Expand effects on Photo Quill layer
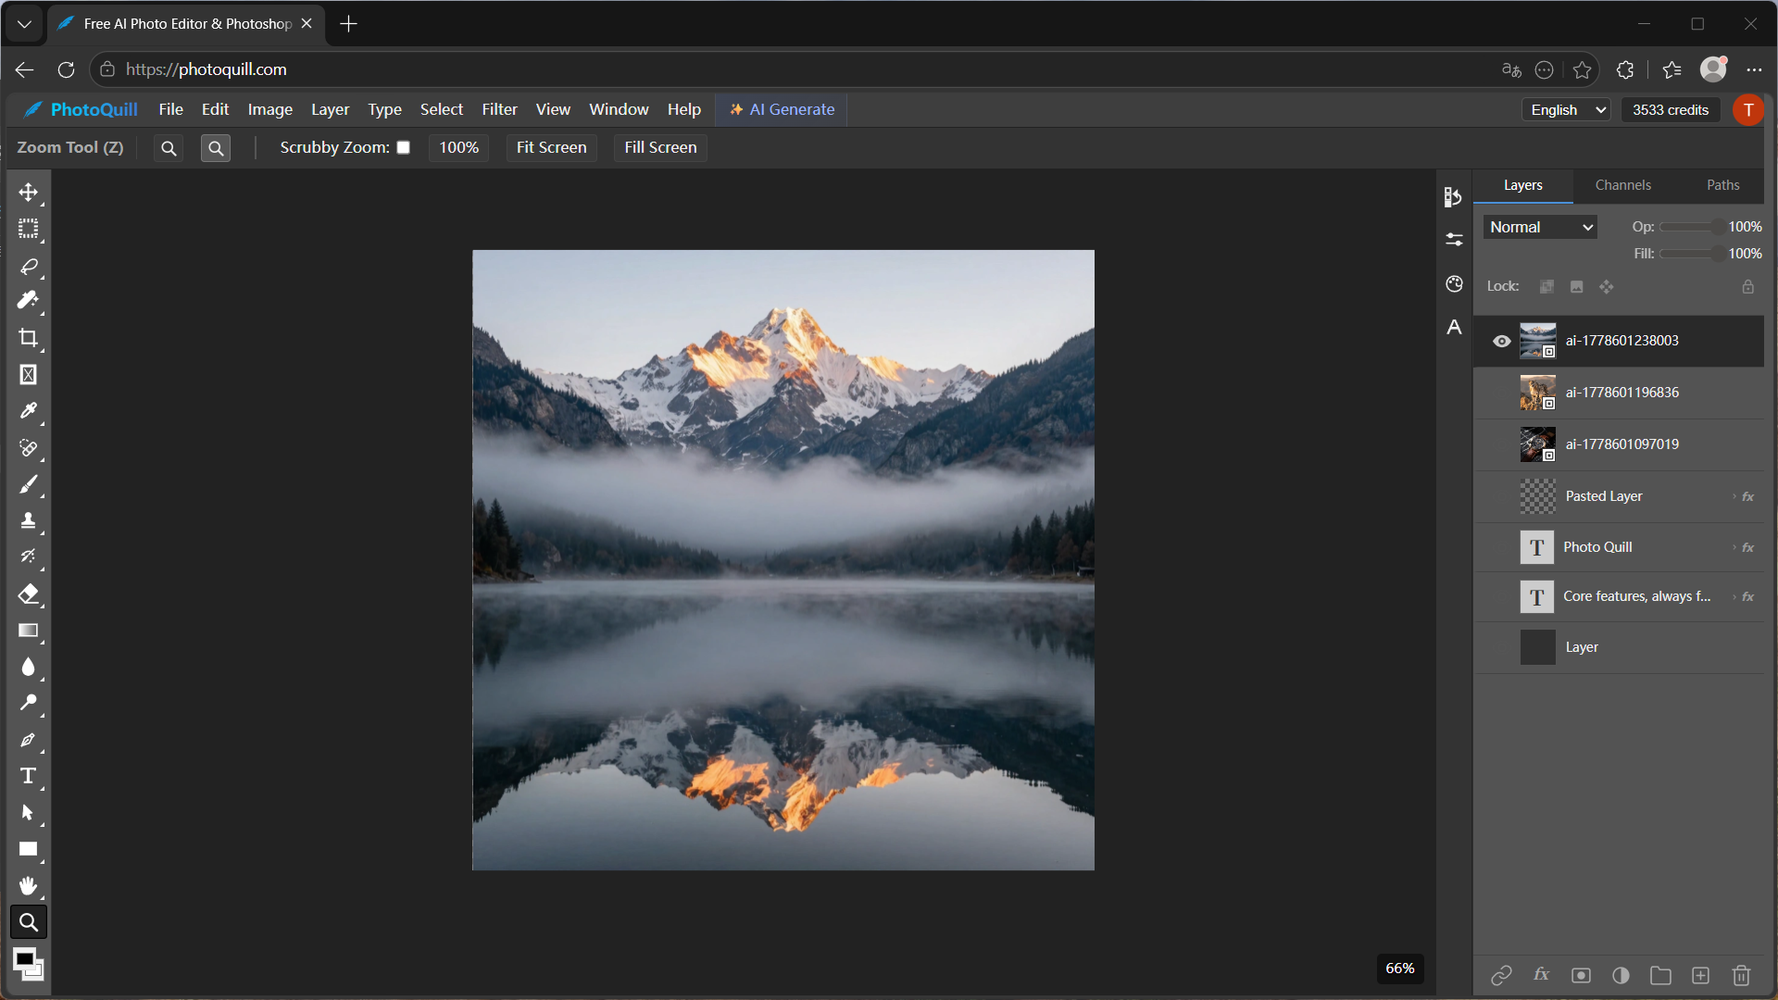The width and height of the screenshot is (1778, 1000). coord(1734,547)
